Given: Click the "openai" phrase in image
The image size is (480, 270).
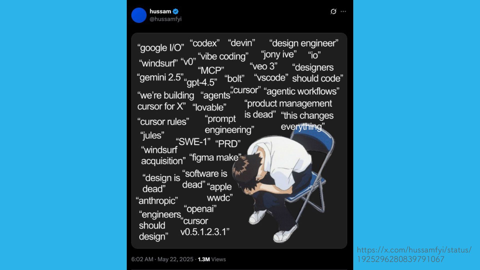Looking at the screenshot, I should coord(200,209).
